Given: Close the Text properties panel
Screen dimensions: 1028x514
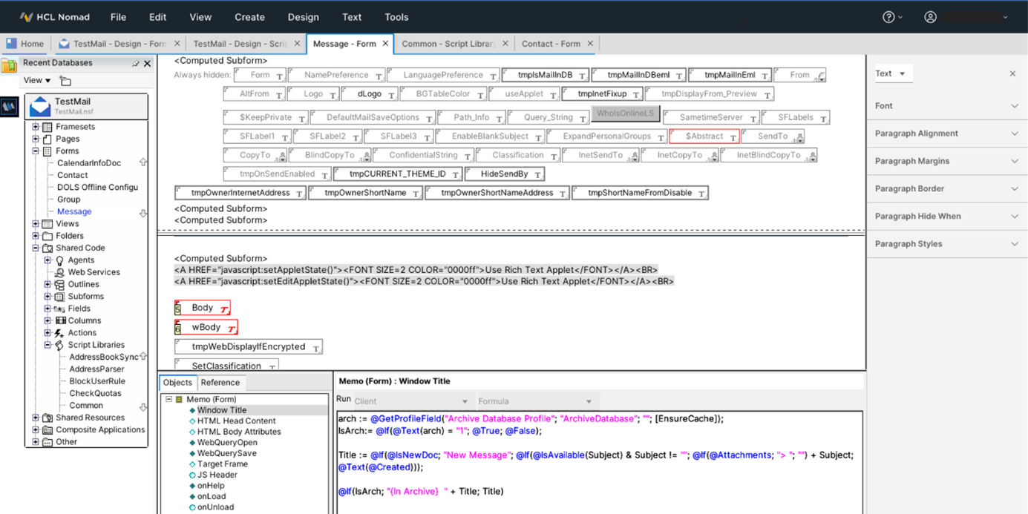Looking at the screenshot, I should pos(1012,73).
